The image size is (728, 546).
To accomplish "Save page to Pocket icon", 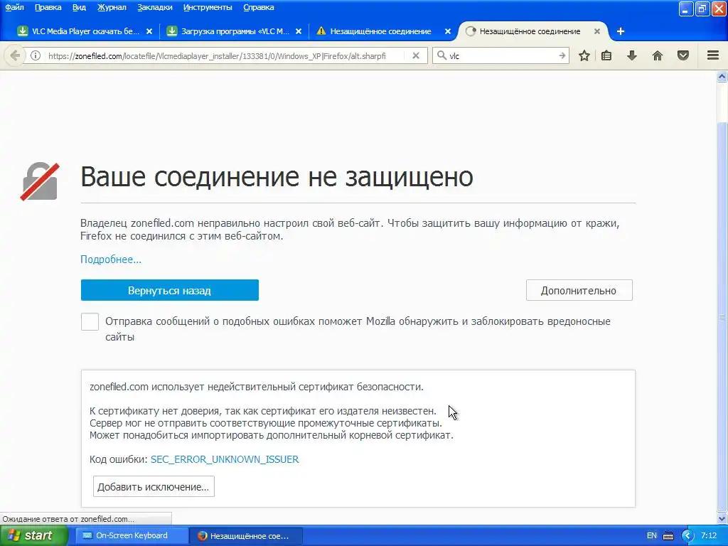I will [683, 55].
